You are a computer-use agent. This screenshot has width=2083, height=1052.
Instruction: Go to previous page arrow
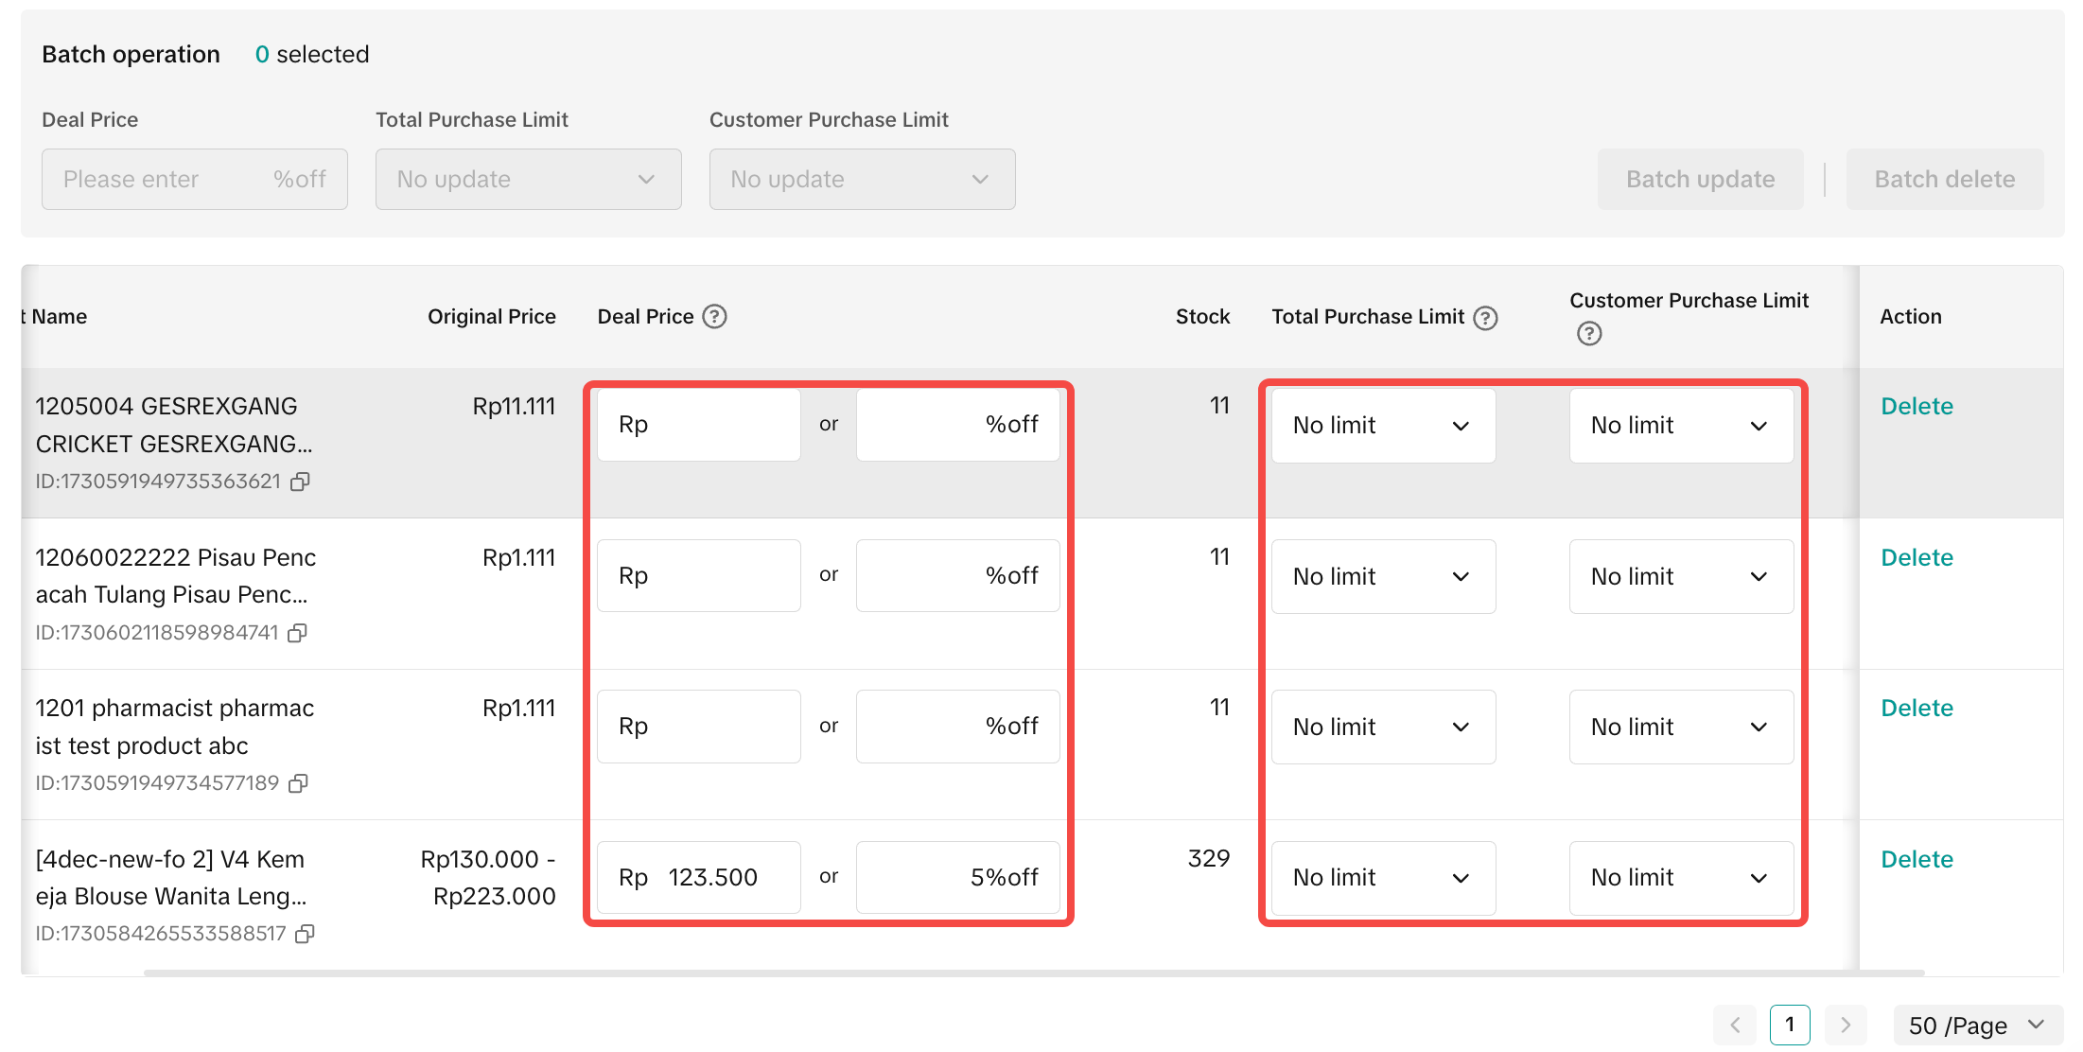click(1735, 1026)
